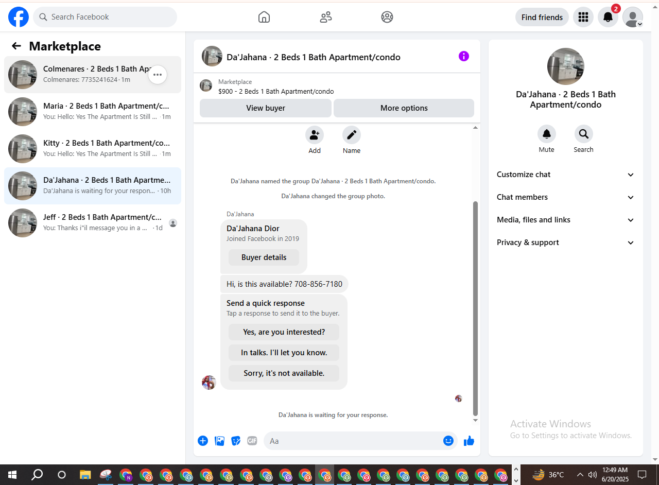Click the back arrow next to Marketplace
This screenshot has height=485, width=659.
[x=16, y=46]
